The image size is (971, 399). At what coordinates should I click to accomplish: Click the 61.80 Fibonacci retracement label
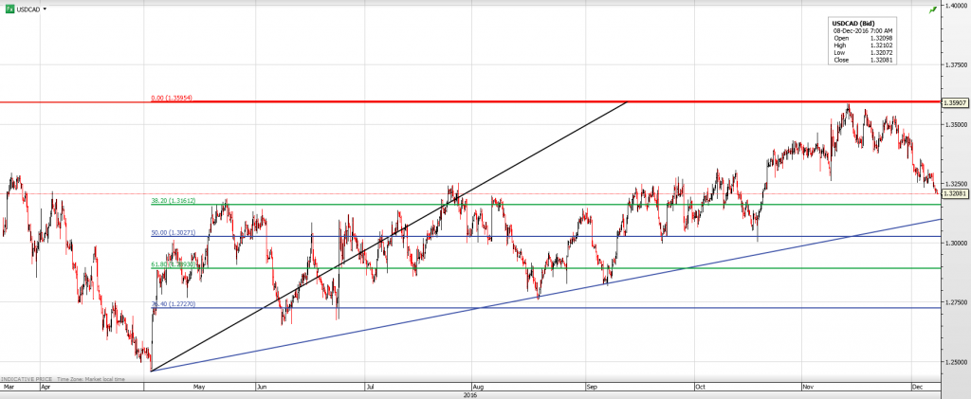174,264
